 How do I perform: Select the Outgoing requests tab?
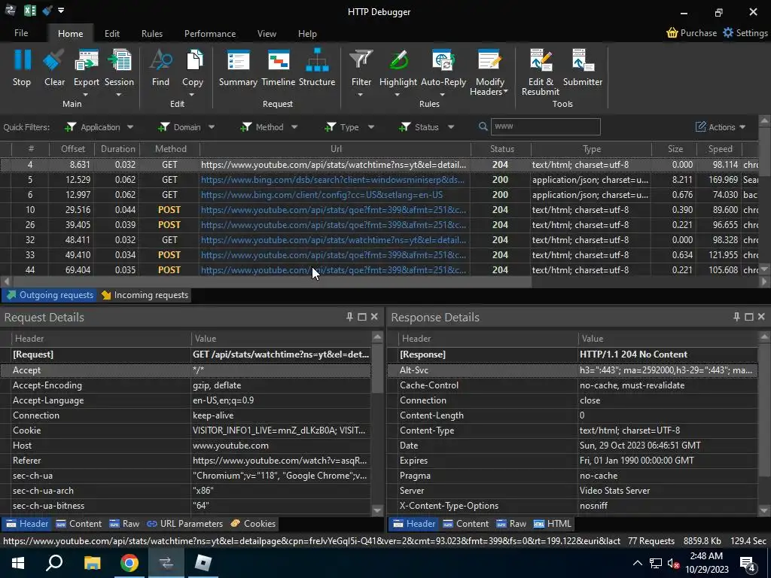click(x=50, y=295)
